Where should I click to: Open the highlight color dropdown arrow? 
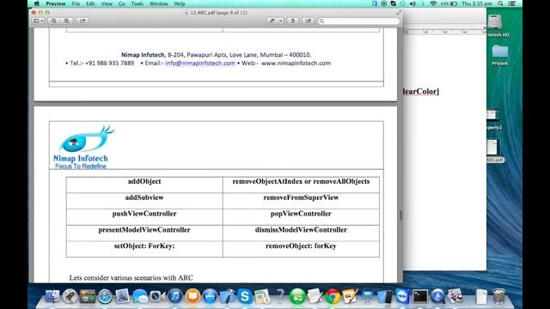281,21
